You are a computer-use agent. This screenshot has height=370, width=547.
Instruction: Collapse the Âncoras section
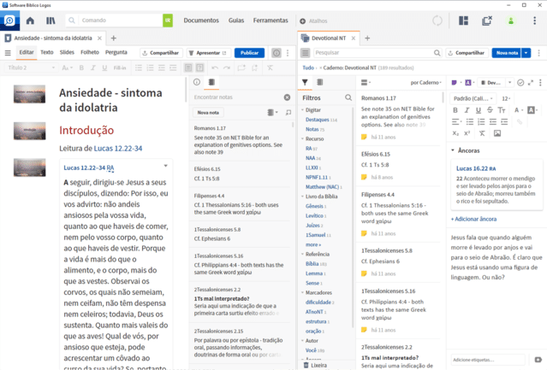point(453,150)
